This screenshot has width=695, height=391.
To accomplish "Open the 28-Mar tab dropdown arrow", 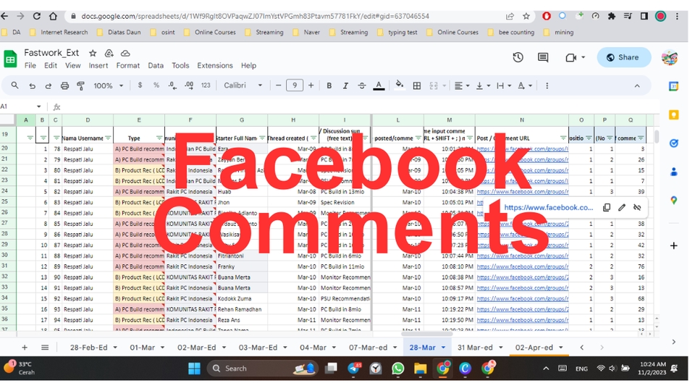I will click(443, 348).
